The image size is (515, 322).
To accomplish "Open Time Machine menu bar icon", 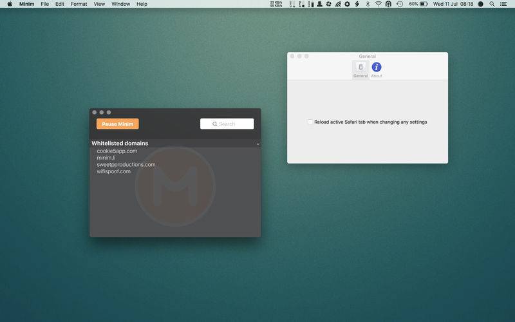I will [400, 4].
